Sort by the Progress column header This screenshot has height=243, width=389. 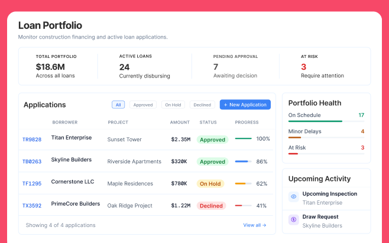click(247, 122)
